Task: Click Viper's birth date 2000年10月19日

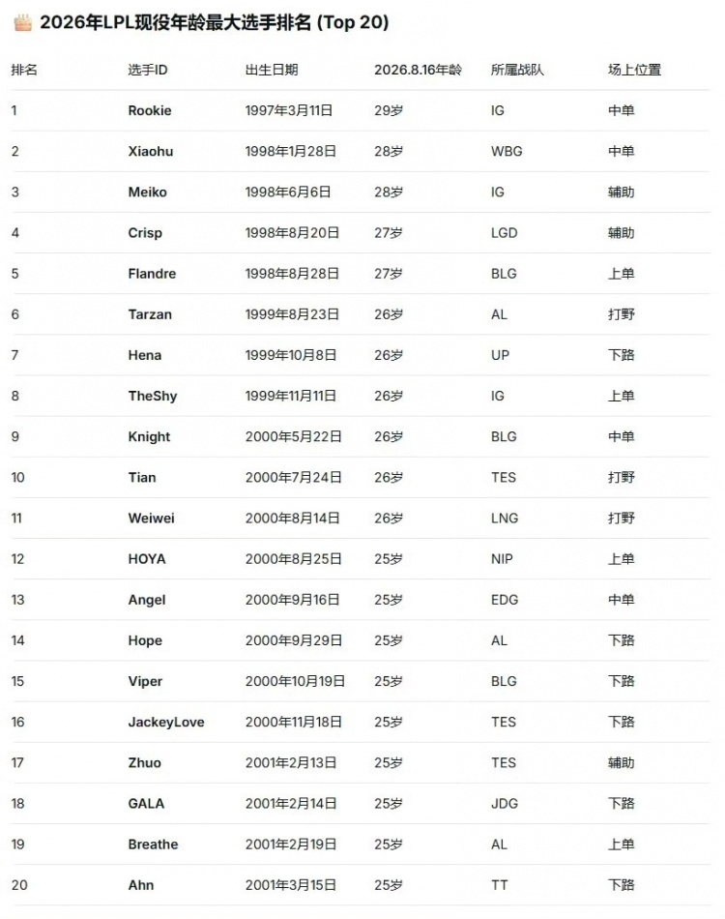Action: point(295,681)
